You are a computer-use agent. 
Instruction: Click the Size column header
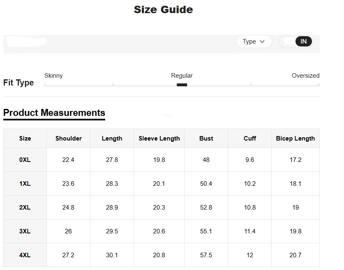tap(25, 138)
